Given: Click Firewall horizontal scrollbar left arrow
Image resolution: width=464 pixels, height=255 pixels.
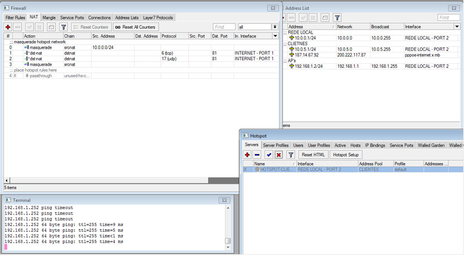Looking at the screenshot, I should point(7,180).
